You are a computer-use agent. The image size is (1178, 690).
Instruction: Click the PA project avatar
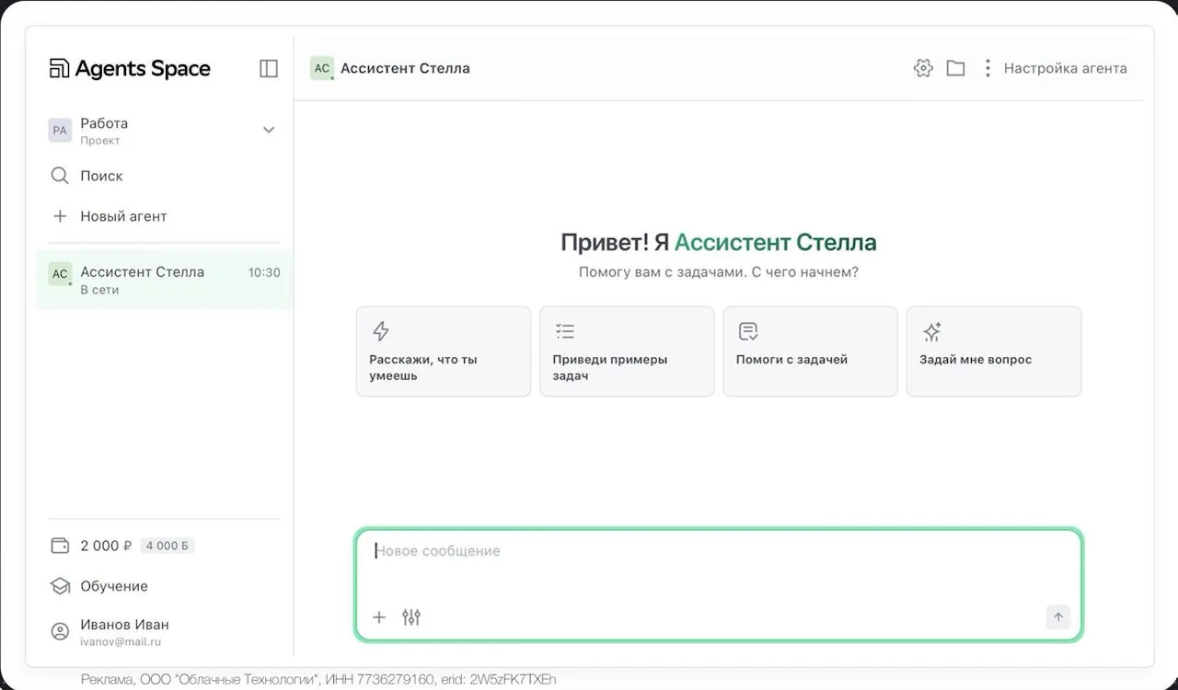tap(60, 130)
